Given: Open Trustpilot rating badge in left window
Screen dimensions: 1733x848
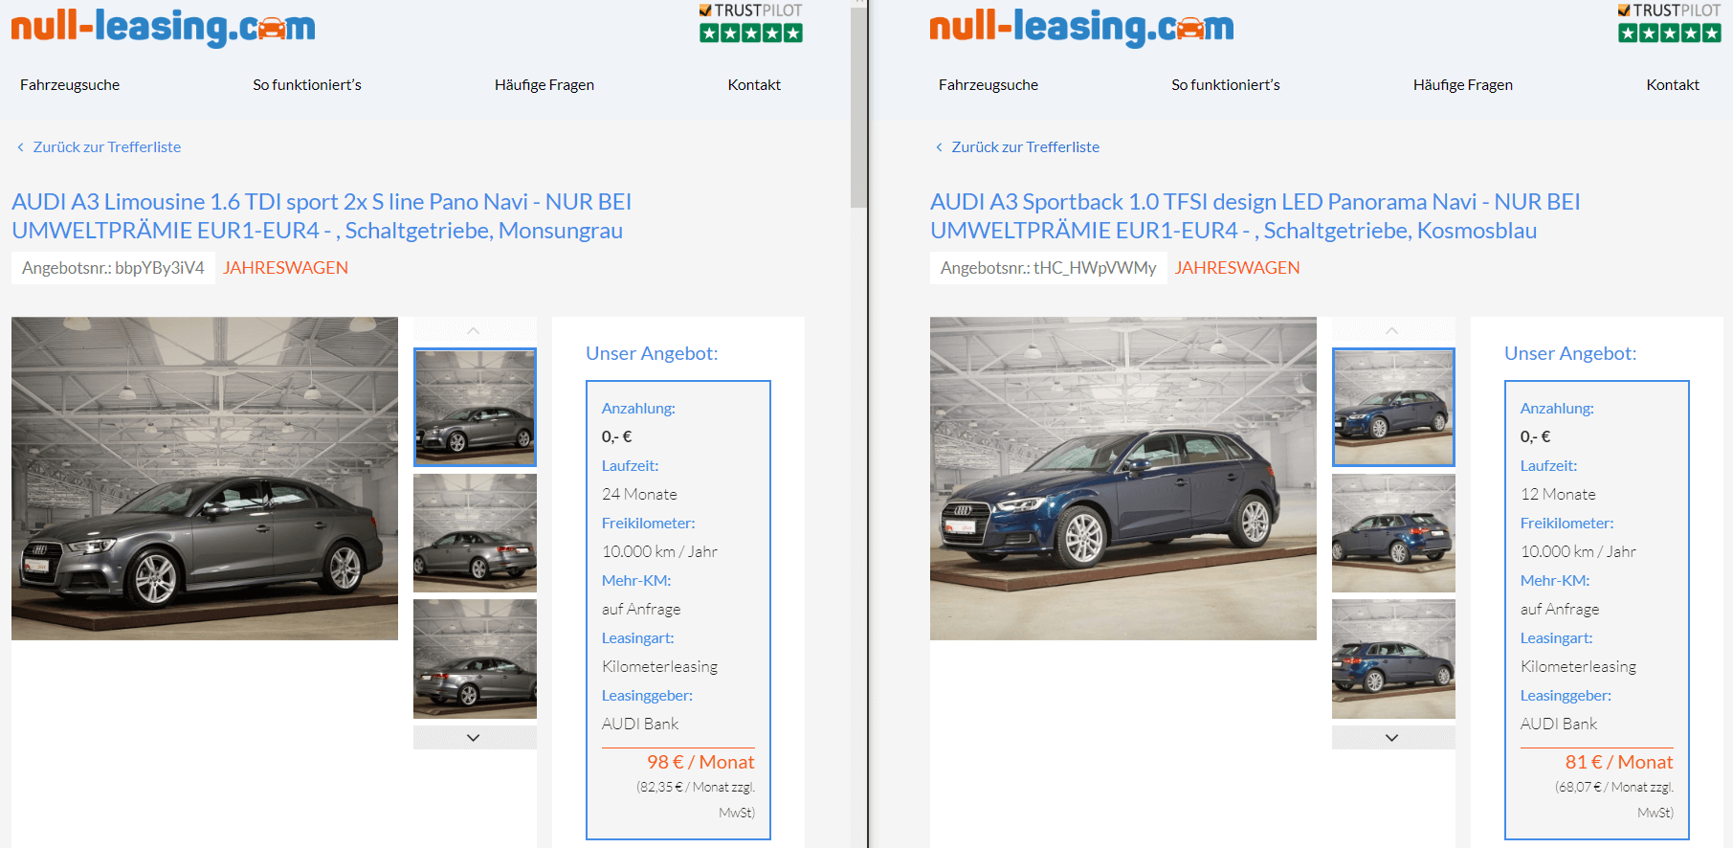Looking at the screenshot, I should (751, 23).
